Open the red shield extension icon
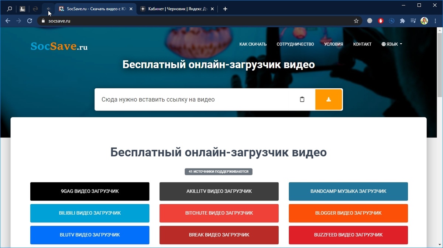Image resolution: width=443 pixels, height=248 pixels. point(381,21)
